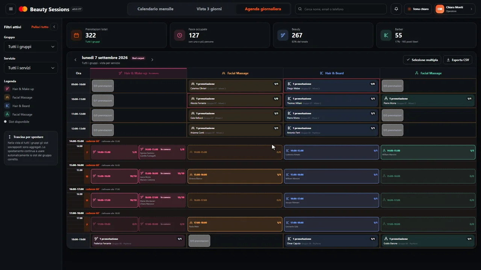Viewport: 481px width, 270px height.
Task: Open the Servizio dropdown
Action: [31, 68]
